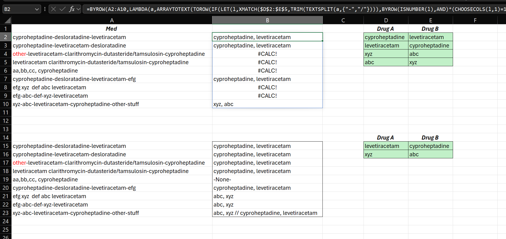Click cell B10 'xyz, abc'
The image size is (506, 239).
point(267,104)
